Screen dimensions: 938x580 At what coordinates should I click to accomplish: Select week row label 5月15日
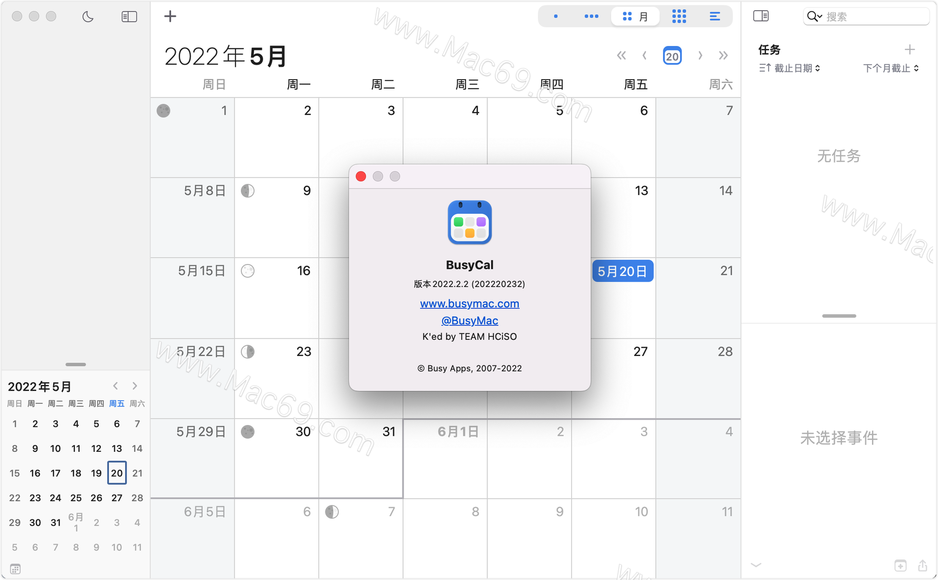pos(201,271)
